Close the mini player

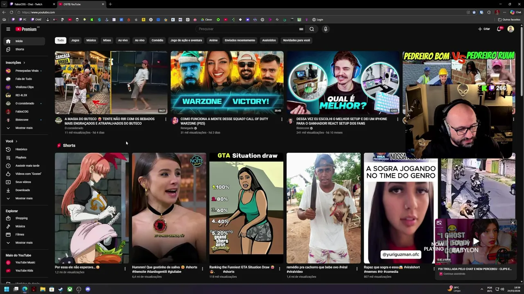click(x=513, y=223)
